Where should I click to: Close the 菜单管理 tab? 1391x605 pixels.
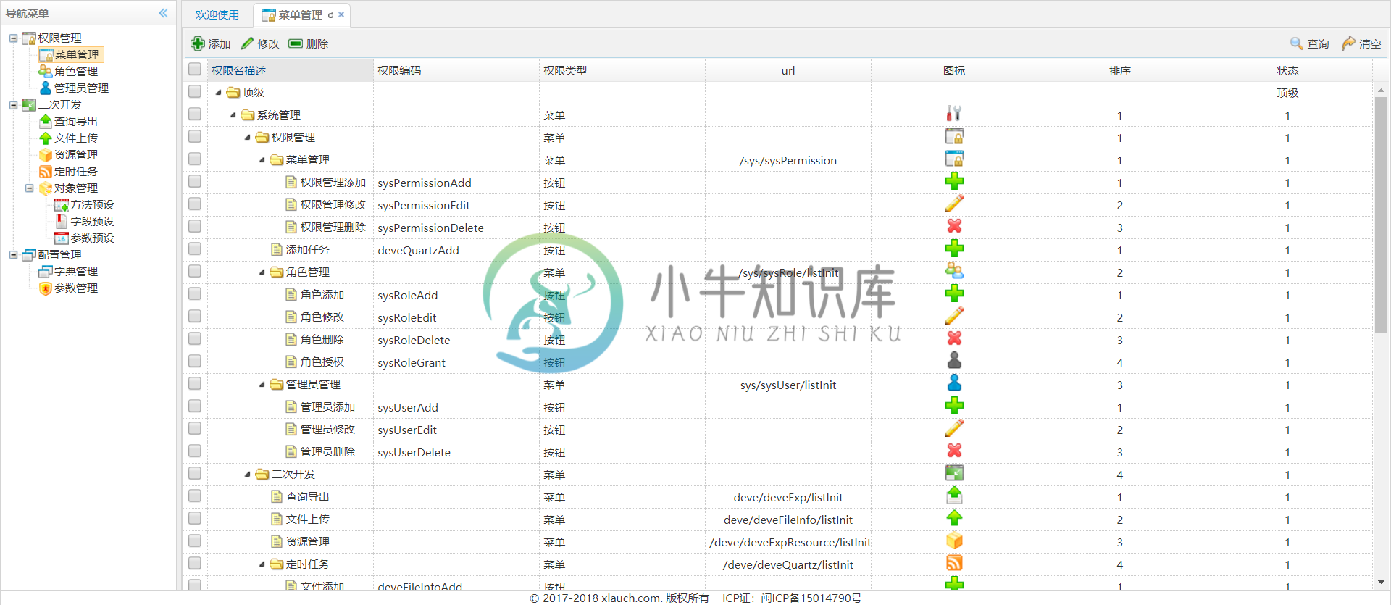[341, 15]
